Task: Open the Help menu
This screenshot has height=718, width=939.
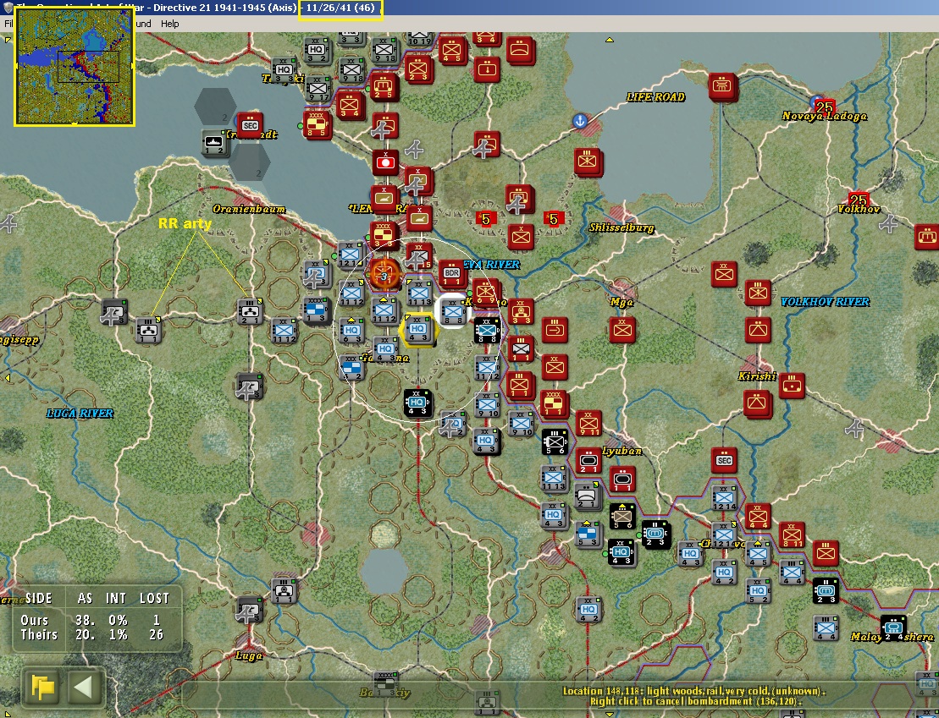Action: [x=169, y=24]
